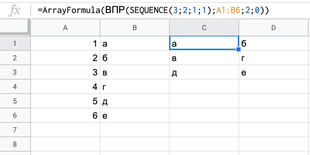
Task: Click the row 8 header
Action: pyautogui.click(x=15, y=145)
